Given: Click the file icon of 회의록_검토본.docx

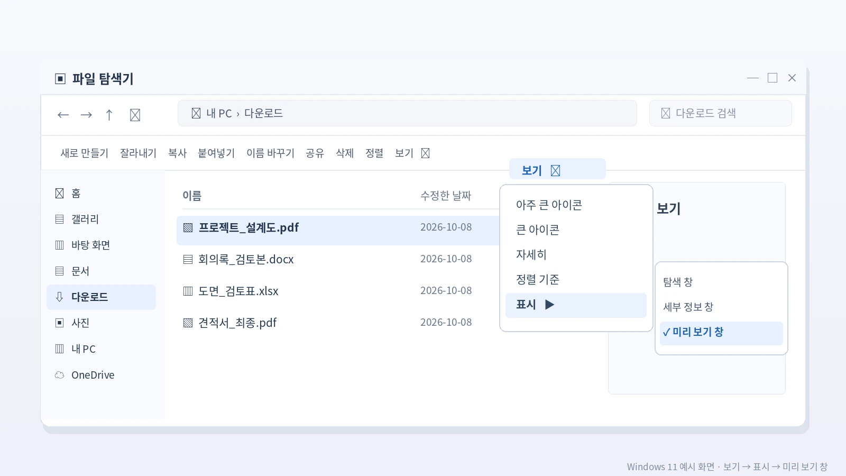Looking at the screenshot, I should (188, 260).
